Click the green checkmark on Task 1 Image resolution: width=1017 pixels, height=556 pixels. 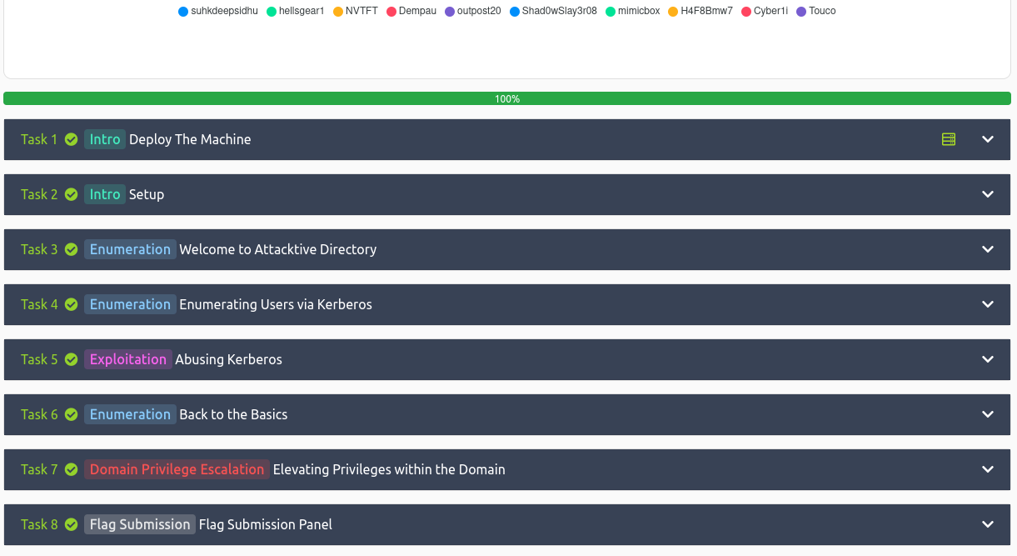pyautogui.click(x=72, y=139)
